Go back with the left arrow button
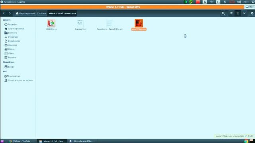The image size is (255, 143). [4, 14]
